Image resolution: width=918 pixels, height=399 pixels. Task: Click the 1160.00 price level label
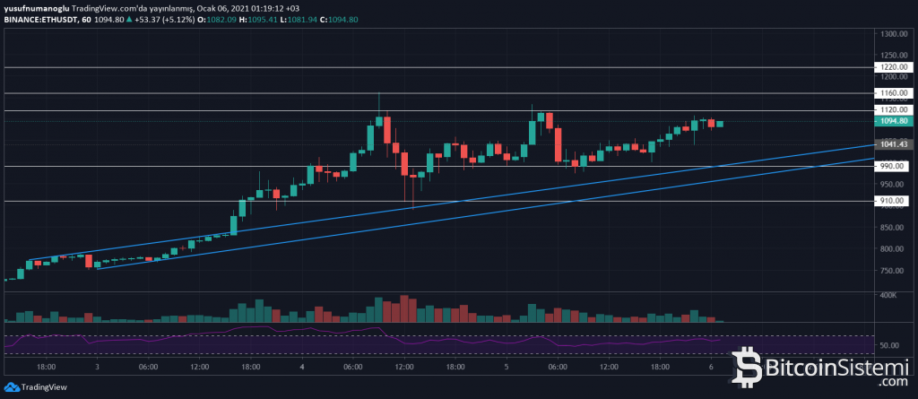(x=893, y=92)
